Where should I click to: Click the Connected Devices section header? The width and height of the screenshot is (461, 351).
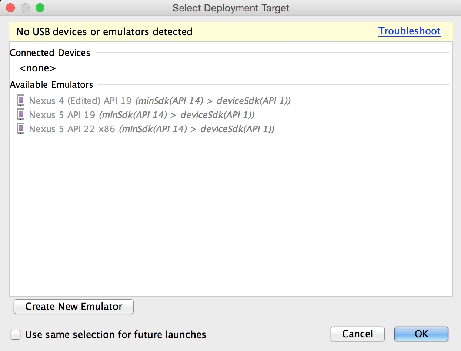pos(50,53)
